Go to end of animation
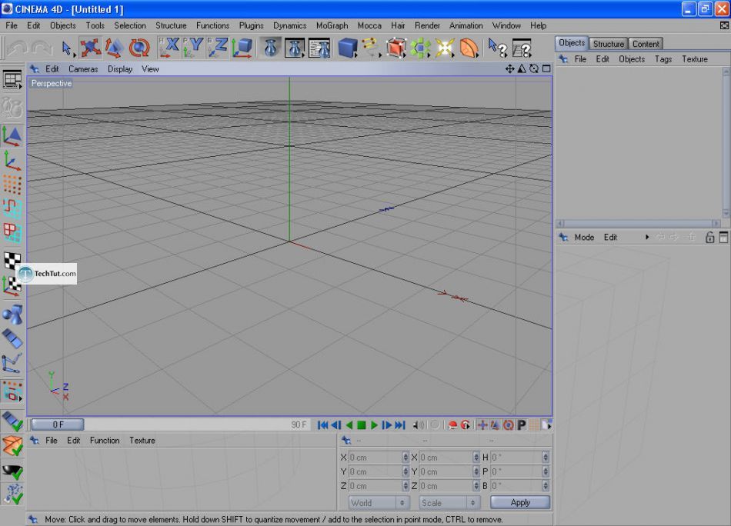The image size is (731, 526). tap(400, 425)
